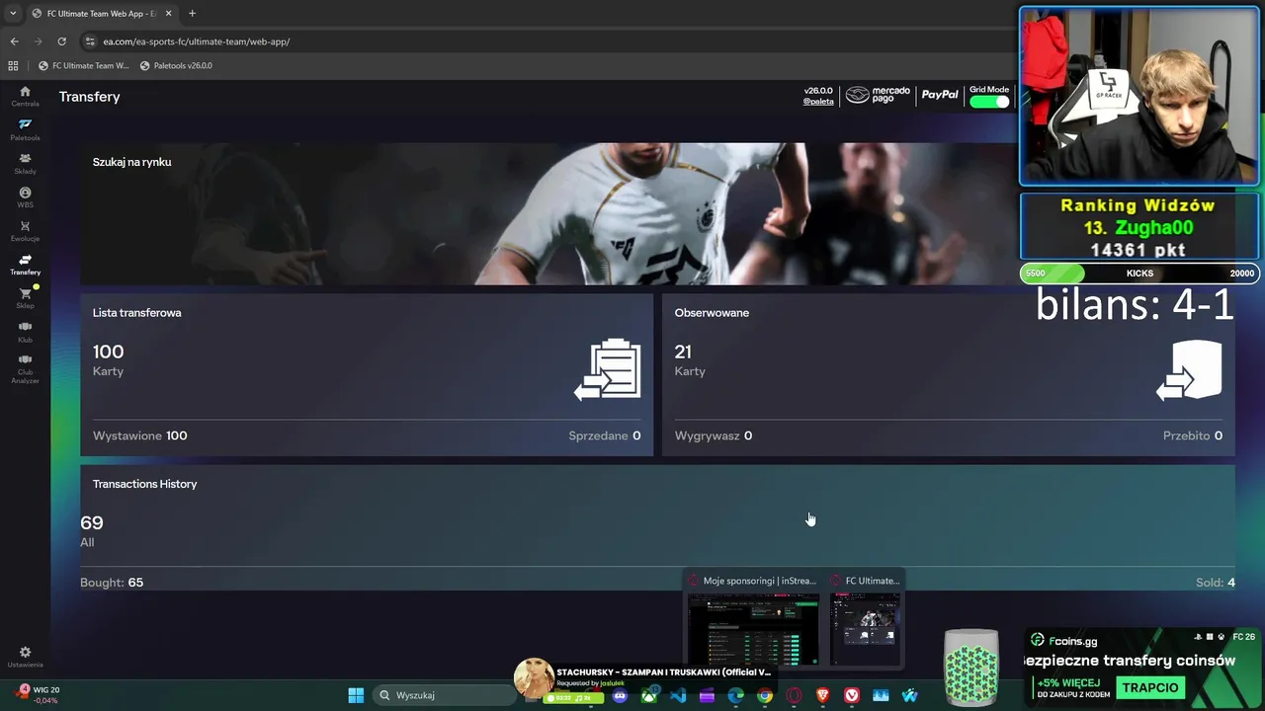Select FC Ultimate taskbar window preview
The height and width of the screenshot is (711, 1265).
(865, 618)
